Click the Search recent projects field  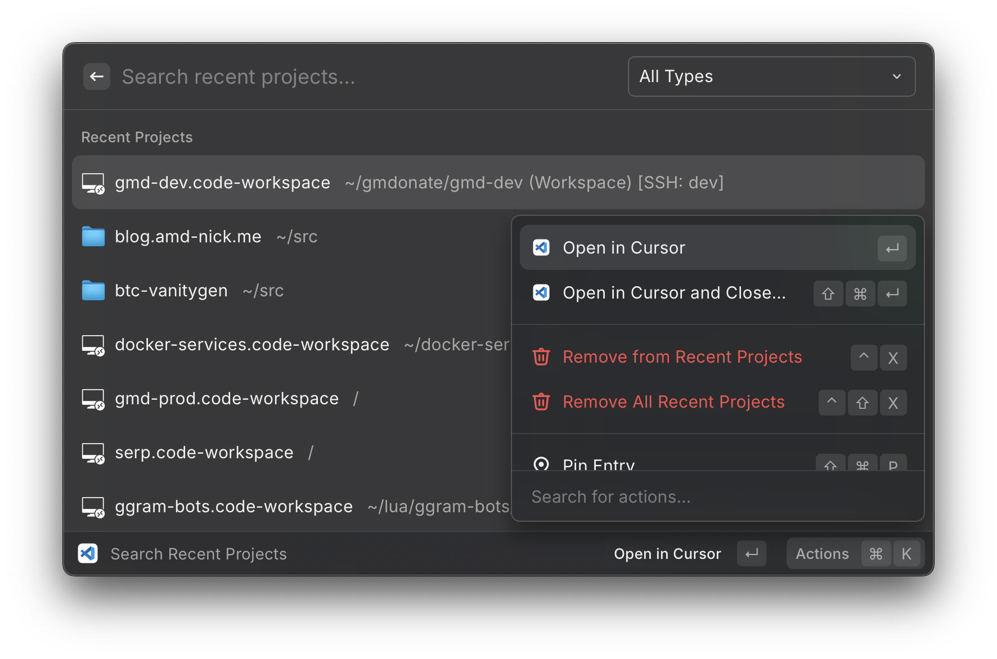[366, 76]
